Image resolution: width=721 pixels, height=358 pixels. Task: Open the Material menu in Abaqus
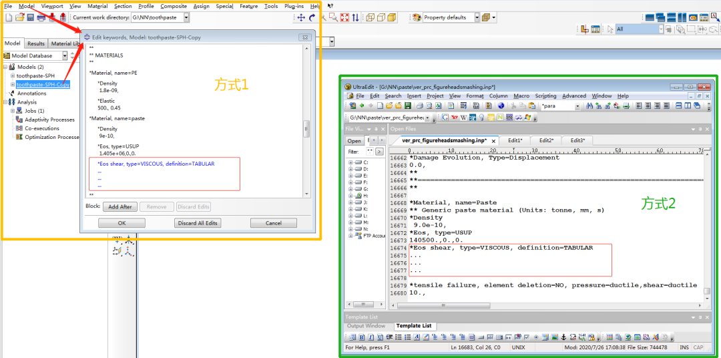[x=97, y=6]
